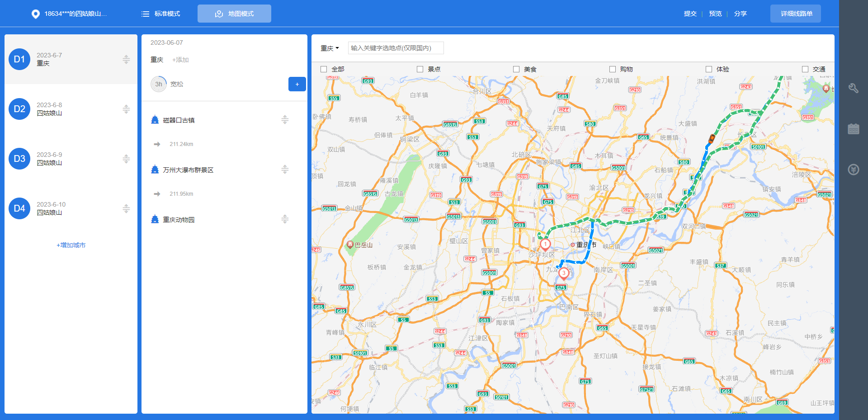The width and height of the screenshot is (868, 420).
Task: Click the 分享 link
Action: pyautogui.click(x=740, y=14)
